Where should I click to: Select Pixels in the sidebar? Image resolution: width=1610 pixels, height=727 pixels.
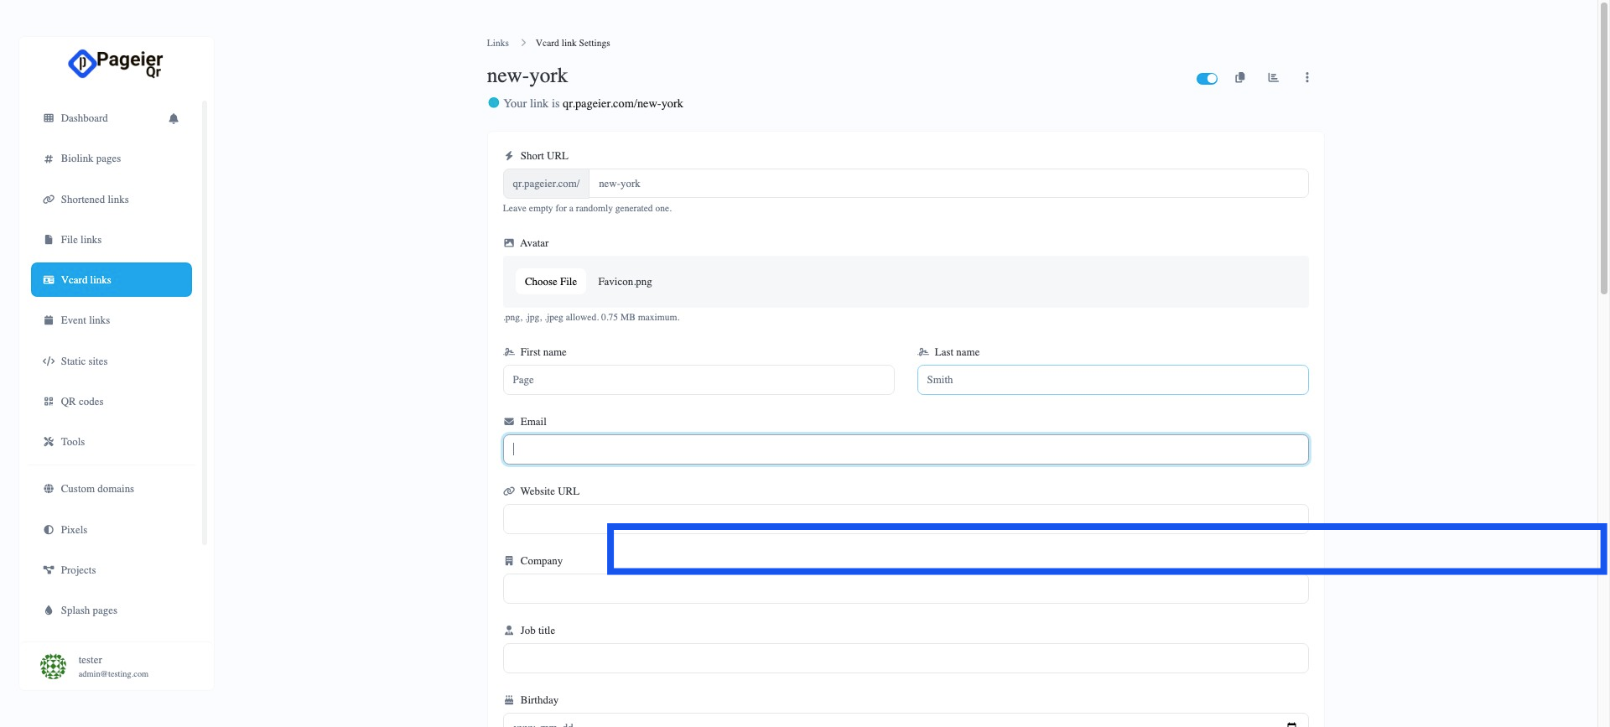coord(74,530)
